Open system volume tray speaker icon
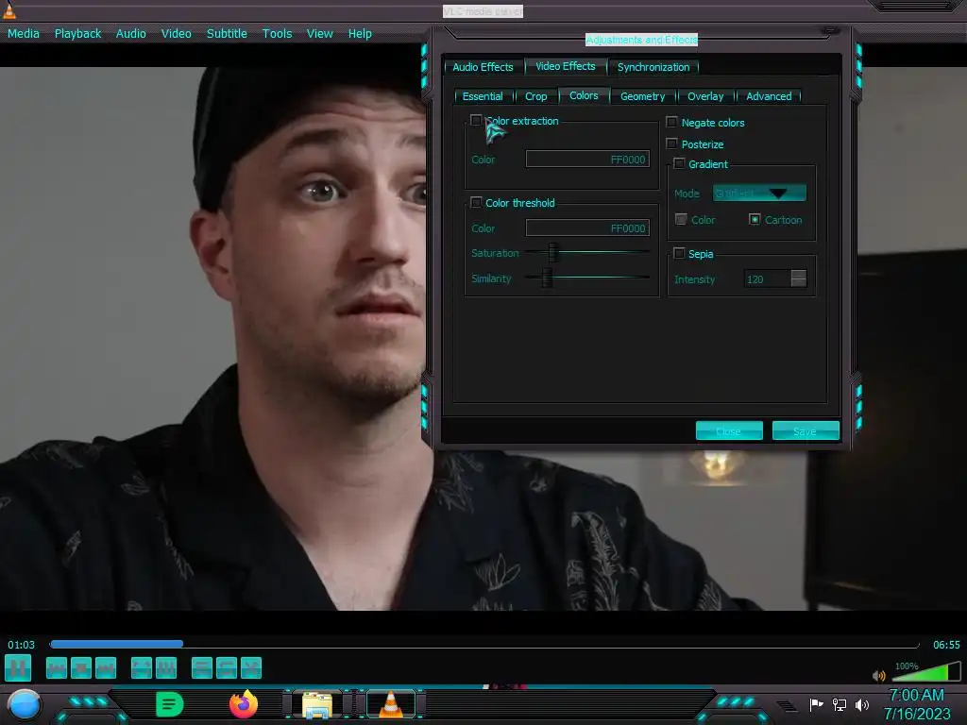 pyautogui.click(x=862, y=704)
